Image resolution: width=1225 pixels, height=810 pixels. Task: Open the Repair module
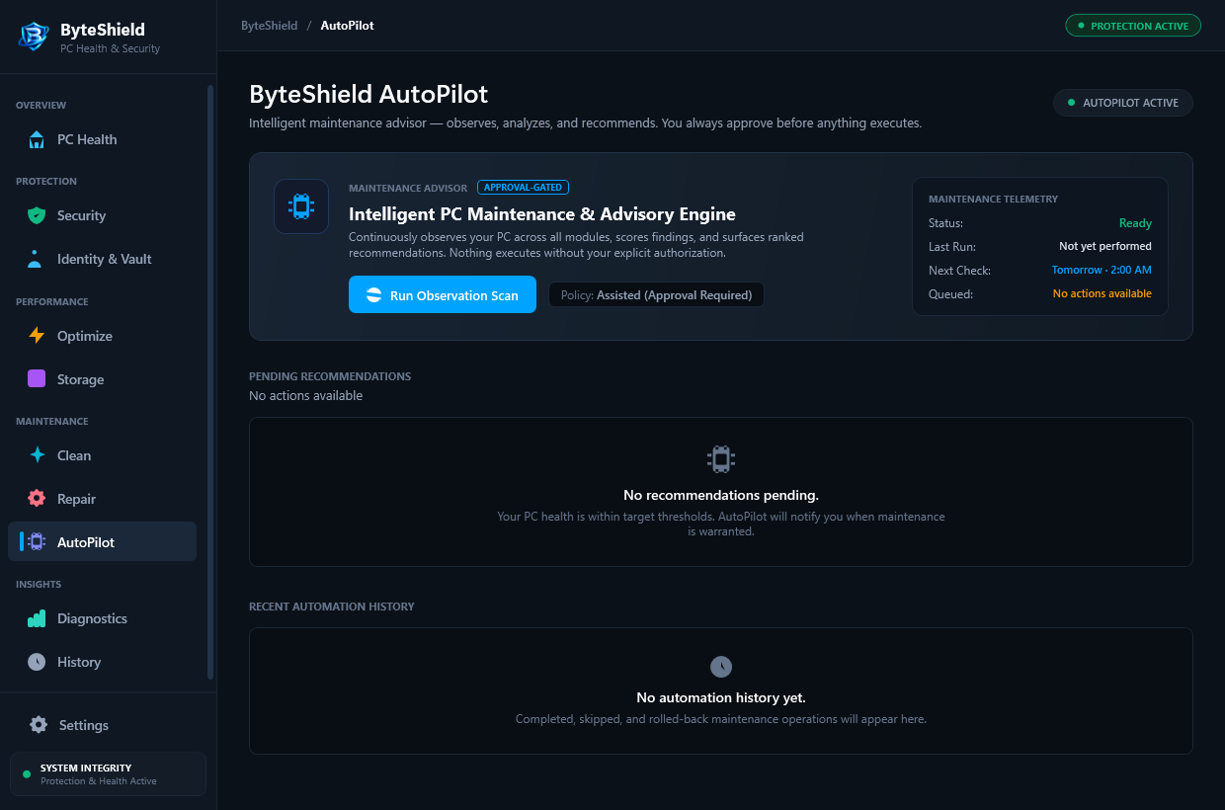point(103,499)
